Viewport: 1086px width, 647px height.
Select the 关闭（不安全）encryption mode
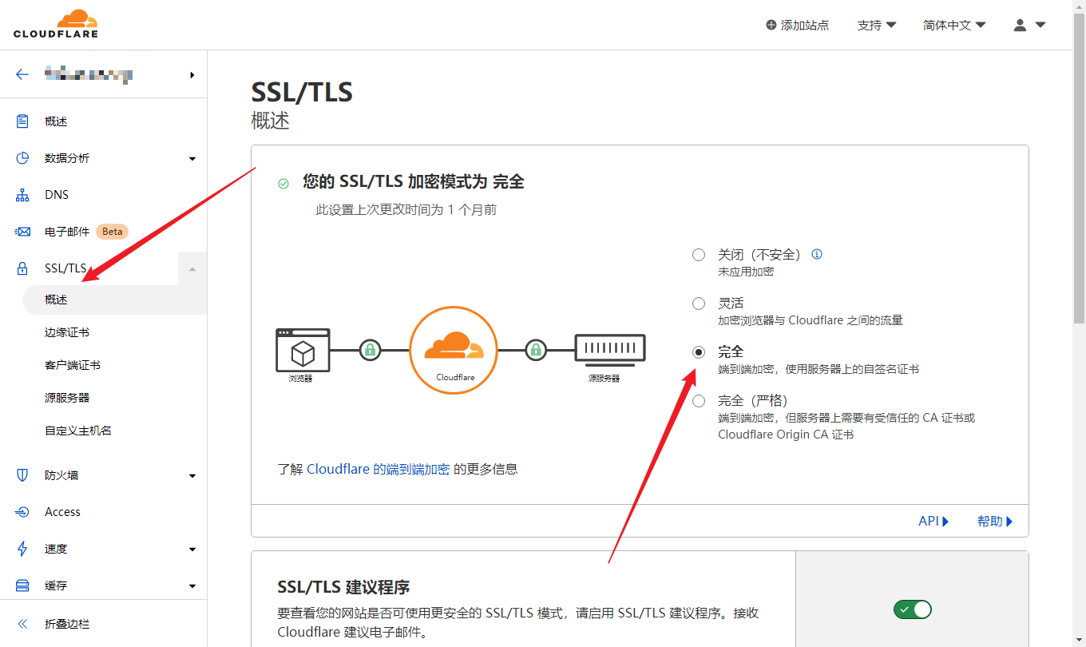699,255
